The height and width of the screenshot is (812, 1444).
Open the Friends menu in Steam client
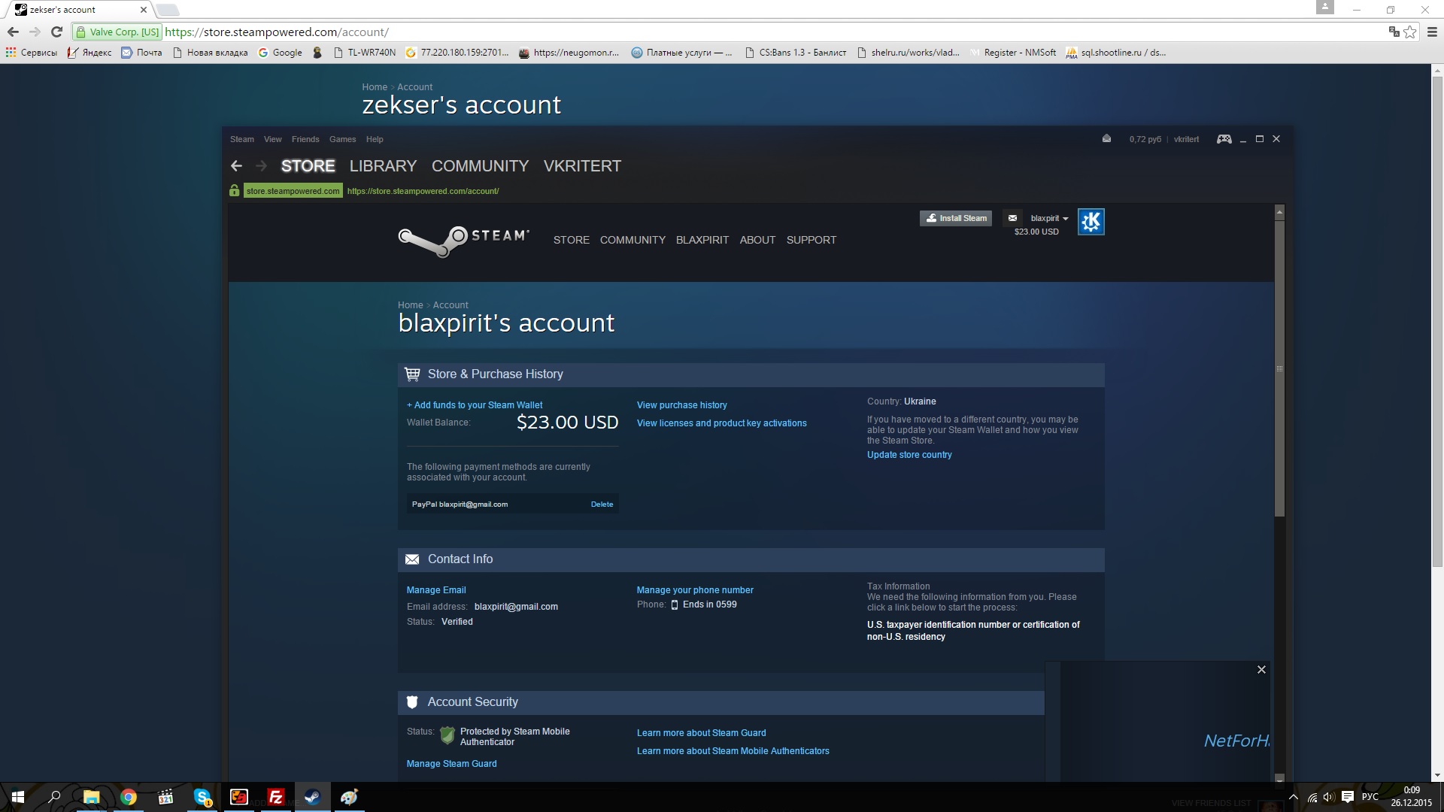point(305,139)
